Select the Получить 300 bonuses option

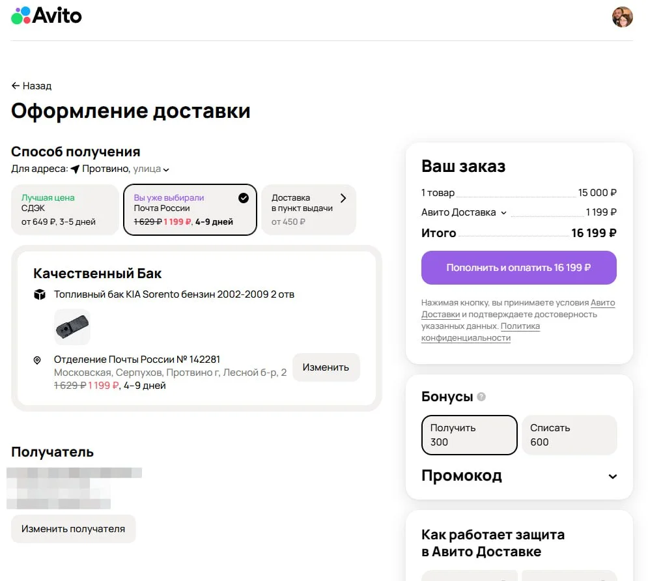[x=469, y=434]
